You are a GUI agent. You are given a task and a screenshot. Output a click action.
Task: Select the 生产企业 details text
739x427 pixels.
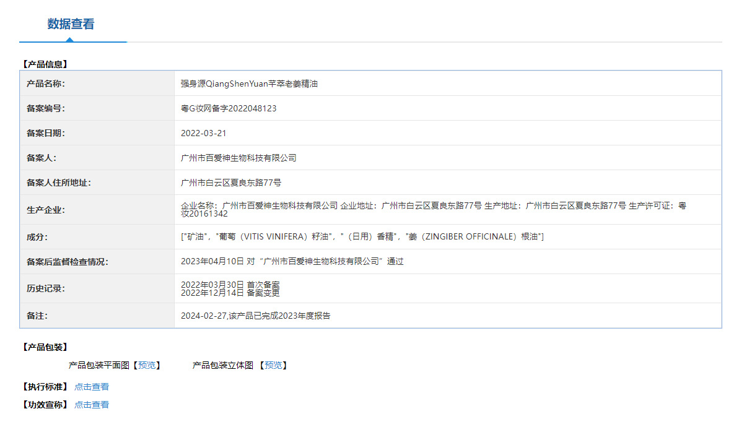[434, 210]
